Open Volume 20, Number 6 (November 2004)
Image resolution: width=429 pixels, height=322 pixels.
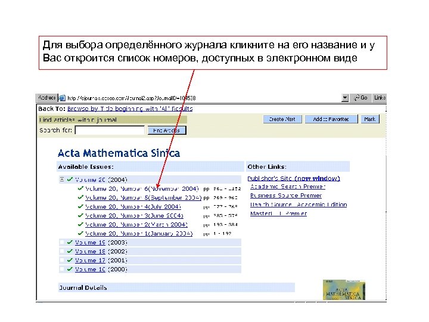[142, 188]
